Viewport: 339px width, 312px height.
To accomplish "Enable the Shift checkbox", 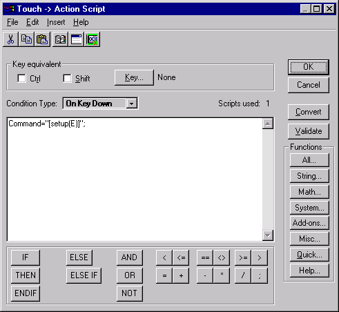I will click(67, 78).
